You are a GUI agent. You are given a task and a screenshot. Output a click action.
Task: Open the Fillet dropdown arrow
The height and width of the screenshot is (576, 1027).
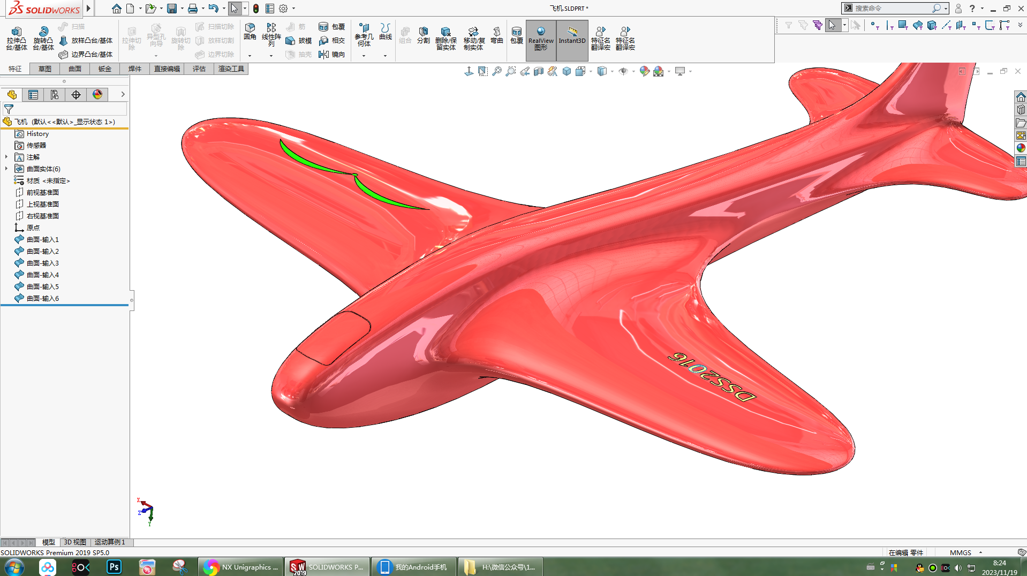pyautogui.click(x=250, y=56)
